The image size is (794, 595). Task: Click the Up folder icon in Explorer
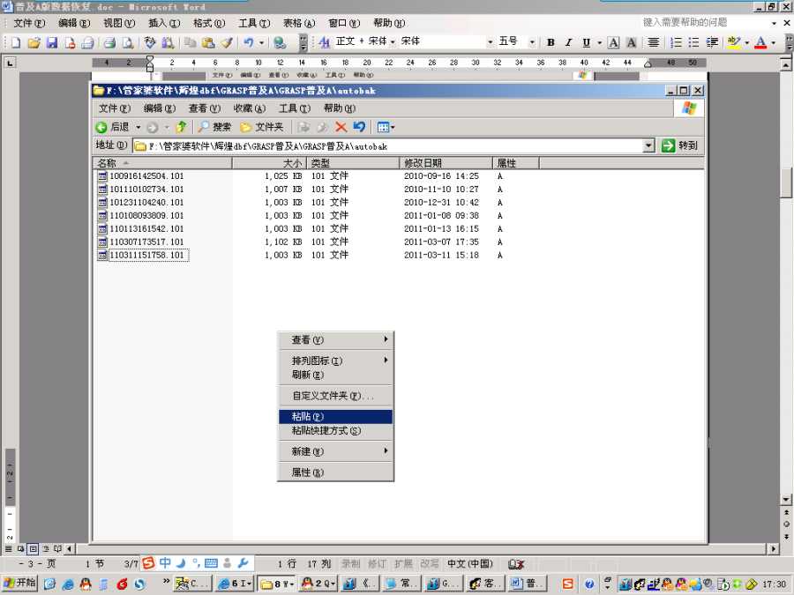tap(181, 127)
